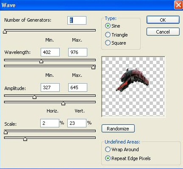
Task: Select the Square wave type
Action: tap(108, 43)
